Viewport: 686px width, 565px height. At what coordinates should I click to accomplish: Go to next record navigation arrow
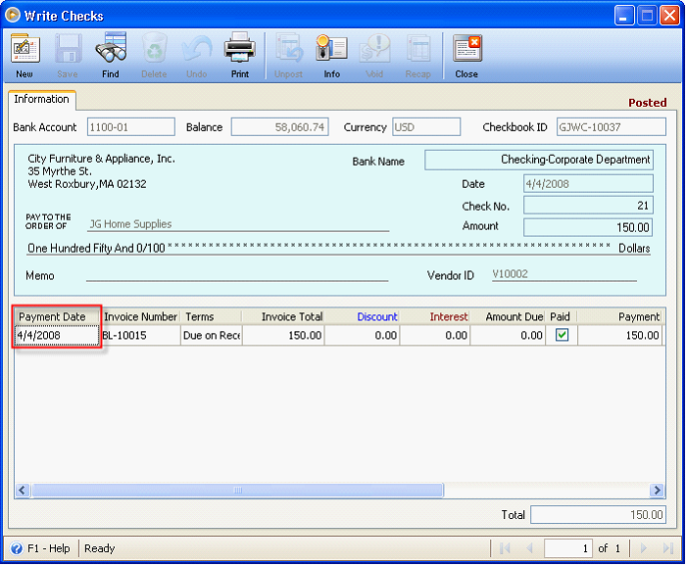[644, 548]
